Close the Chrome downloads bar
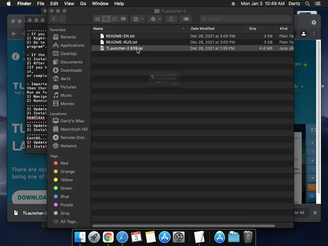The height and width of the screenshot is (246, 328). click(x=315, y=213)
